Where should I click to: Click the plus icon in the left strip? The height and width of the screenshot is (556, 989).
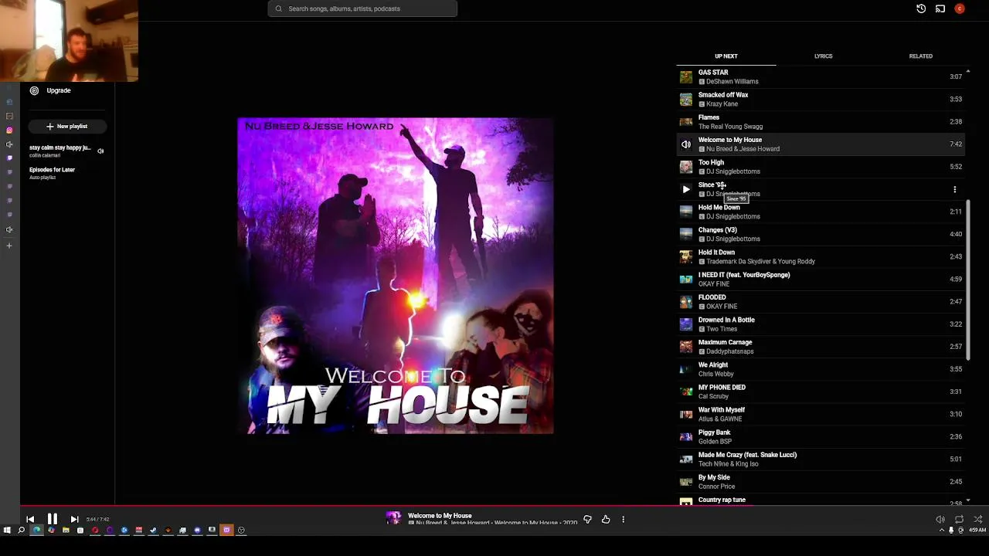[x=9, y=246]
